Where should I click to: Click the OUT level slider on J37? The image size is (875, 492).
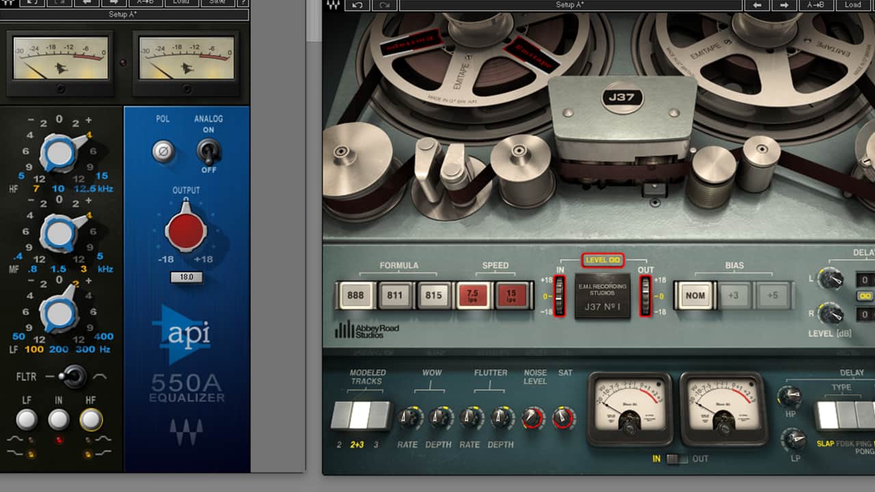click(645, 296)
